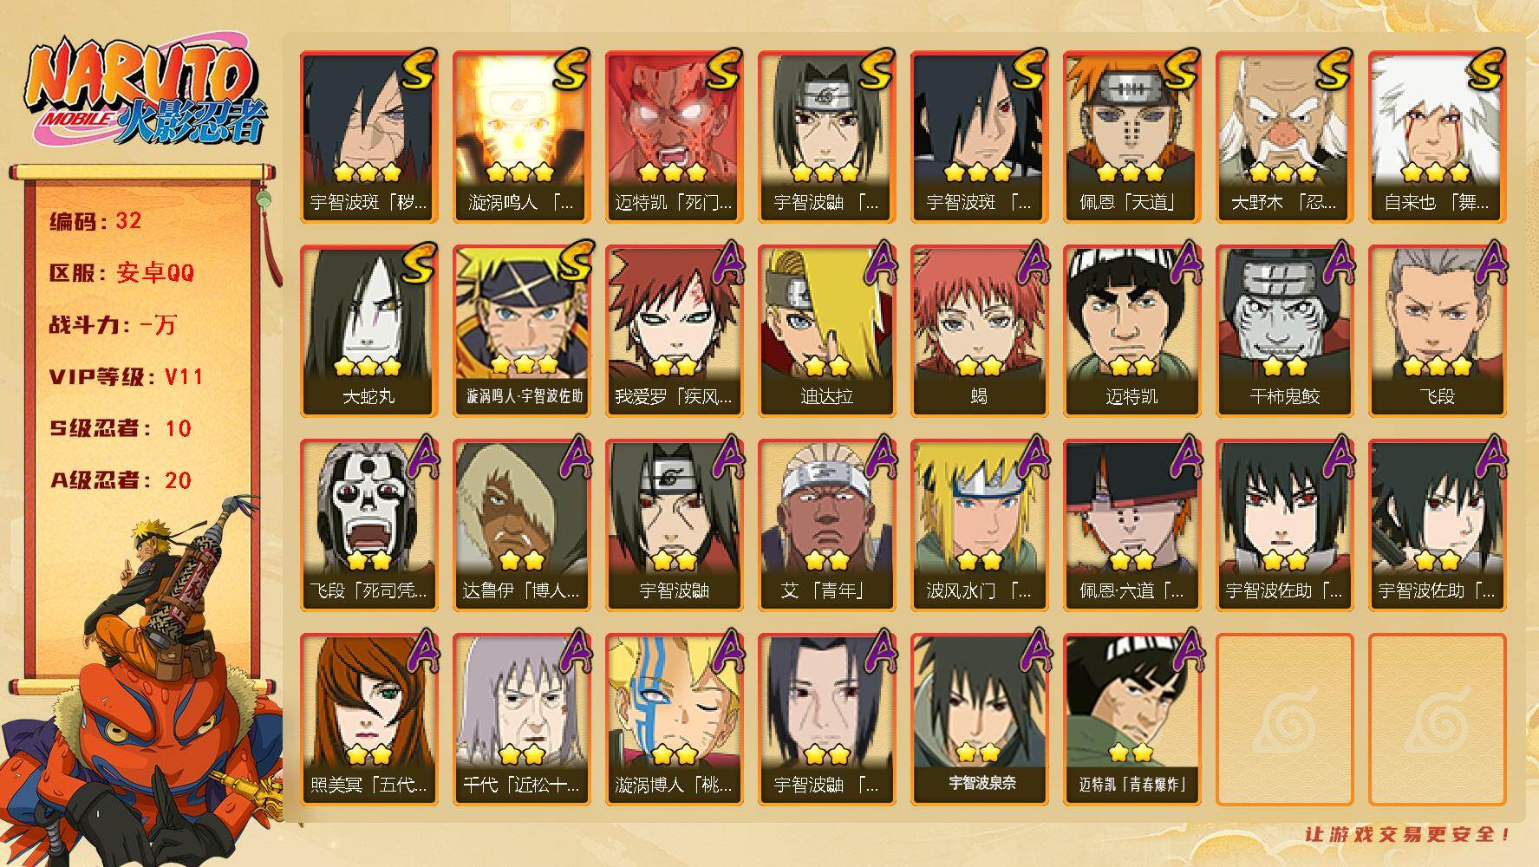Open the 艾「青年」 ninja card

coord(826,525)
